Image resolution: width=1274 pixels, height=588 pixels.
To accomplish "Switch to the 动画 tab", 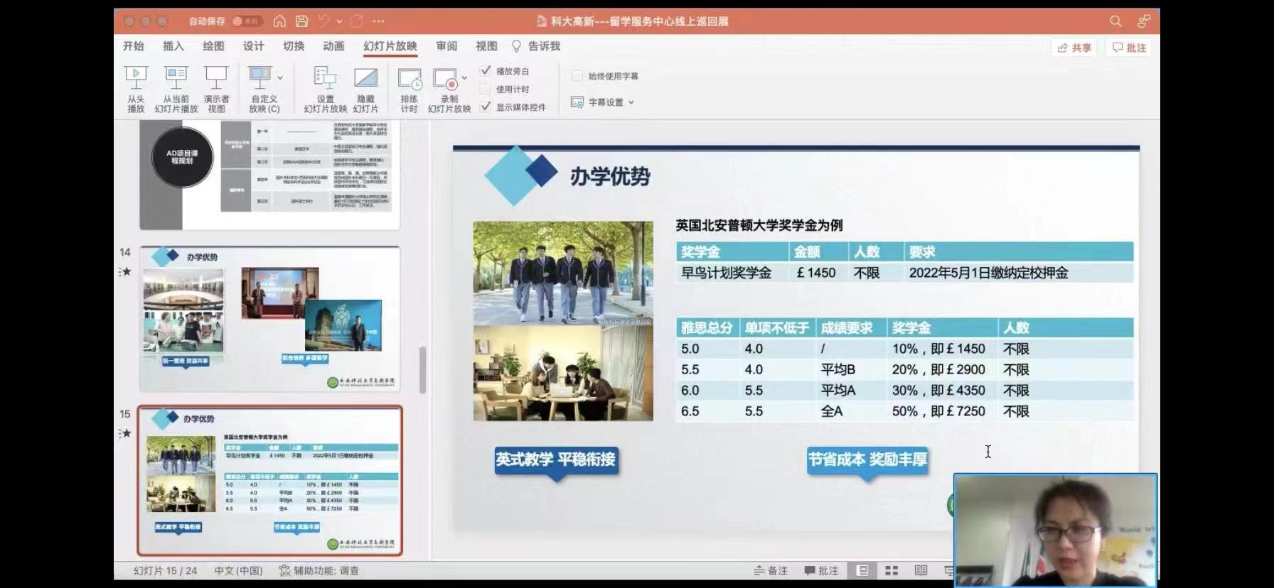I will (333, 46).
